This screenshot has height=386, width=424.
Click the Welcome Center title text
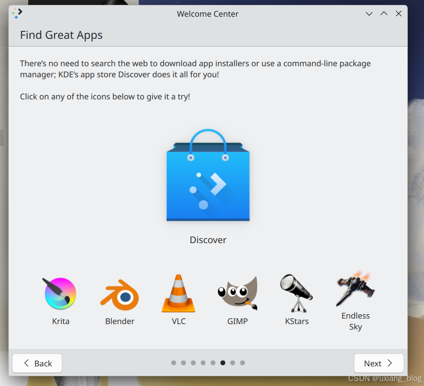208,14
